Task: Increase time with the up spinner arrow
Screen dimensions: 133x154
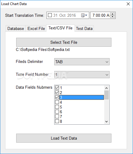Action: coord(113,14)
